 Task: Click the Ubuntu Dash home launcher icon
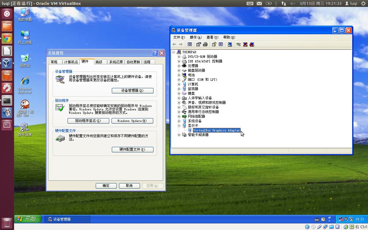pyautogui.click(x=7, y=14)
